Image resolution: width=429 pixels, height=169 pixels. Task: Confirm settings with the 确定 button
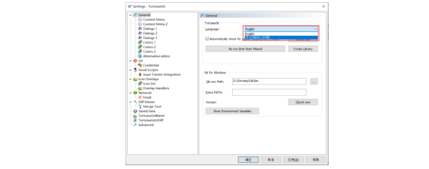[x=248, y=160]
